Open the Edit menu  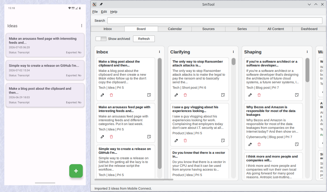tap(104, 12)
